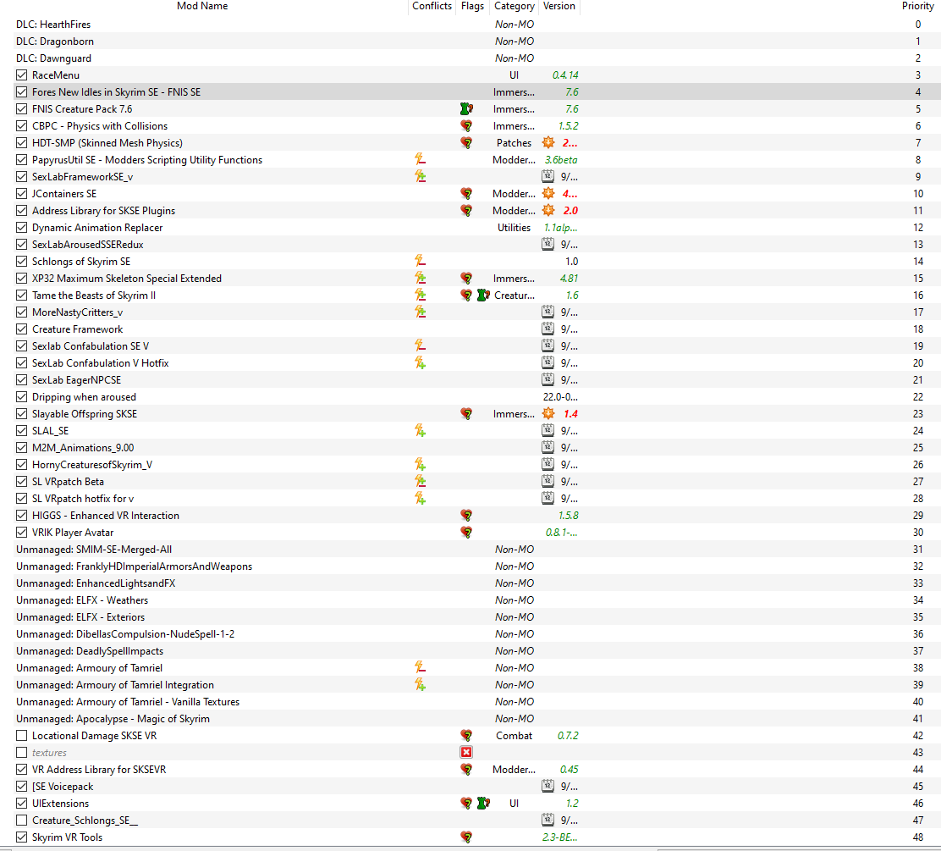Click the update warning icon on JContainers SE
Screen dimensions: 941x851
point(548,193)
